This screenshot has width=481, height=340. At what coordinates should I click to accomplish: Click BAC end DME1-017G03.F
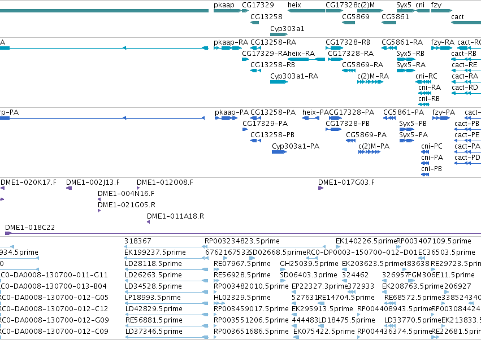click(346, 183)
